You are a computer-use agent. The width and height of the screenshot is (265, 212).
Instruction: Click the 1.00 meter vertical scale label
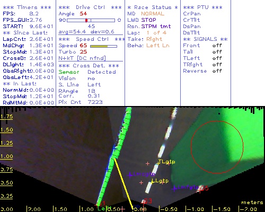pos(6,156)
